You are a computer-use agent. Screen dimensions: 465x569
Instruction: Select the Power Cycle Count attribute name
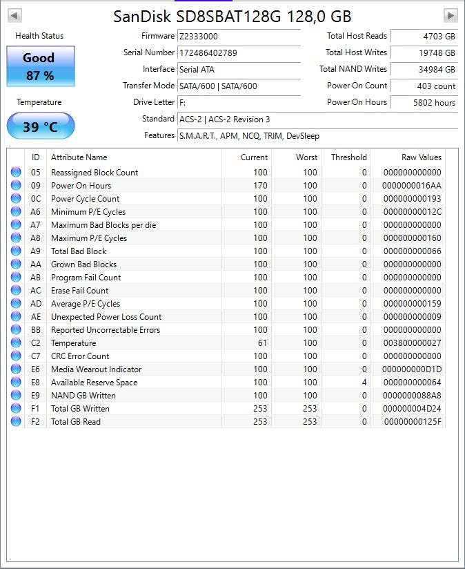[85, 198]
